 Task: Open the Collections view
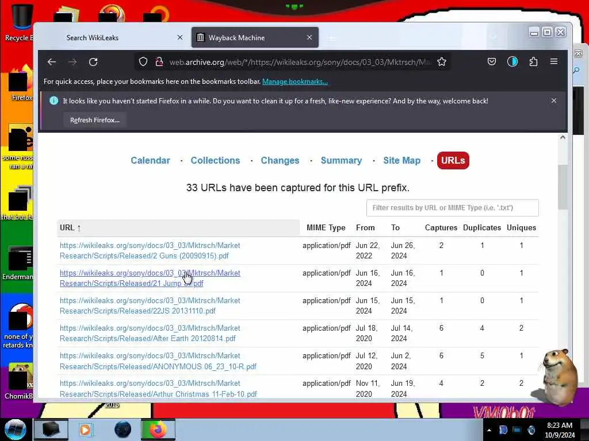point(215,161)
